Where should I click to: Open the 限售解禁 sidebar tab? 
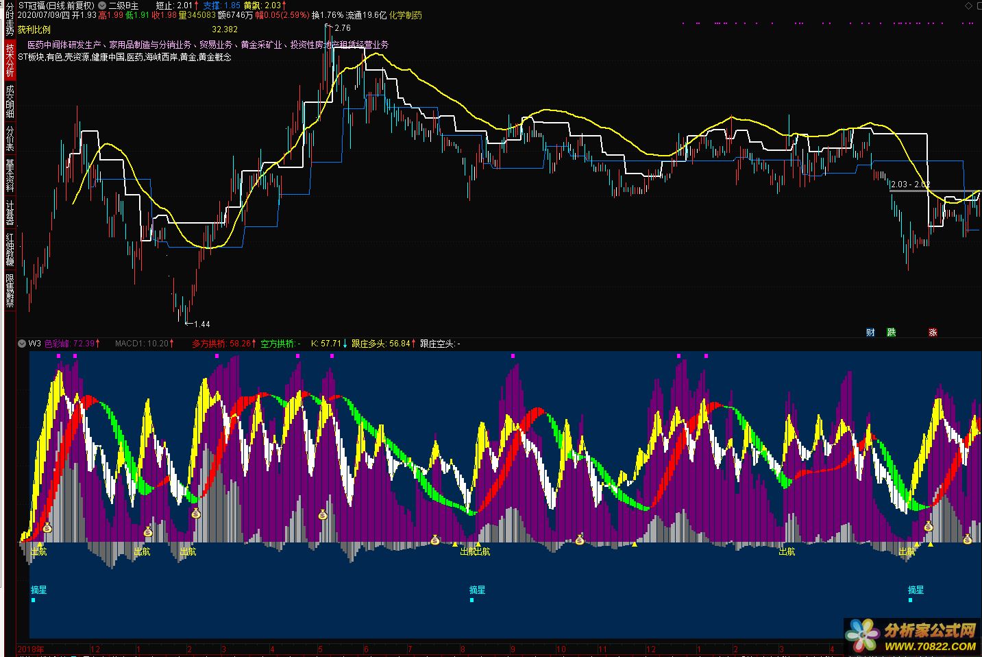pyautogui.click(x=10, y=289)
